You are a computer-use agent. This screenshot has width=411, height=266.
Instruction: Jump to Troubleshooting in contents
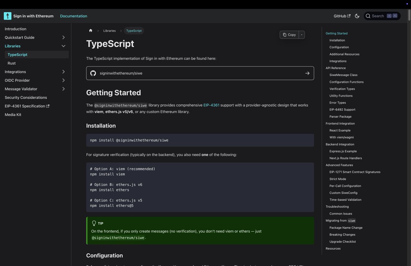click(x=337, y=207)
